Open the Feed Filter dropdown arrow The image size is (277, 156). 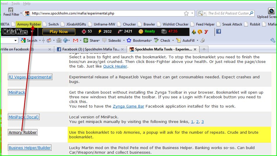[21, 13]
